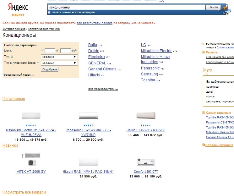Open 'все производители' link
Image resolution: width=234 pixels, height=196 pixels.
103,89
